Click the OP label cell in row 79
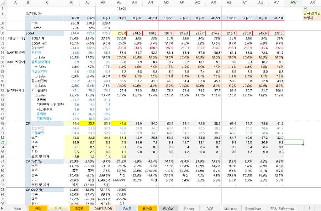Viewport: 321px width, 211px height. tap(44, 123)
